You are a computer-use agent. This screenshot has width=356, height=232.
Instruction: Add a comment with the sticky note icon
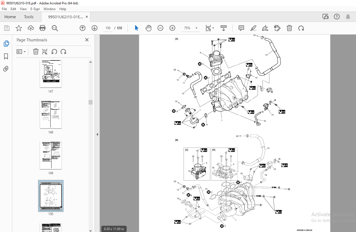click(241, 28)
